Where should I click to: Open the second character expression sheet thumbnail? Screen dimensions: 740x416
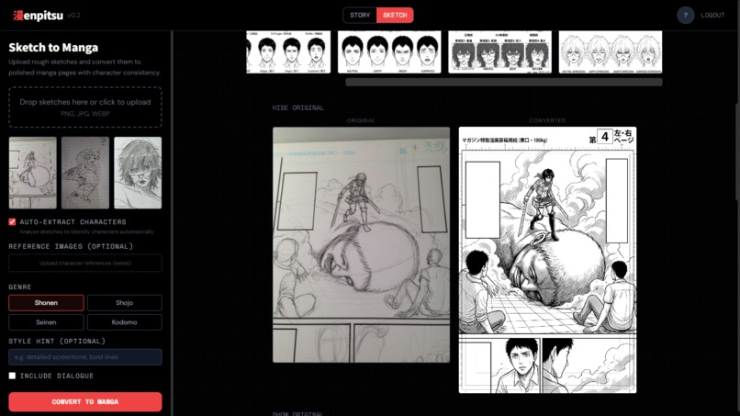click(x=389, y=52)
